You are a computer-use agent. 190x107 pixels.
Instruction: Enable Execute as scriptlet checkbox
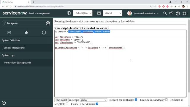click(67, 104)
